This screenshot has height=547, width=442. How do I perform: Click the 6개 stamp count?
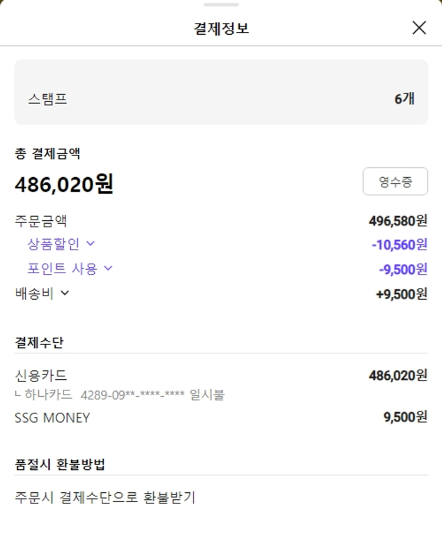coord(404,99)
